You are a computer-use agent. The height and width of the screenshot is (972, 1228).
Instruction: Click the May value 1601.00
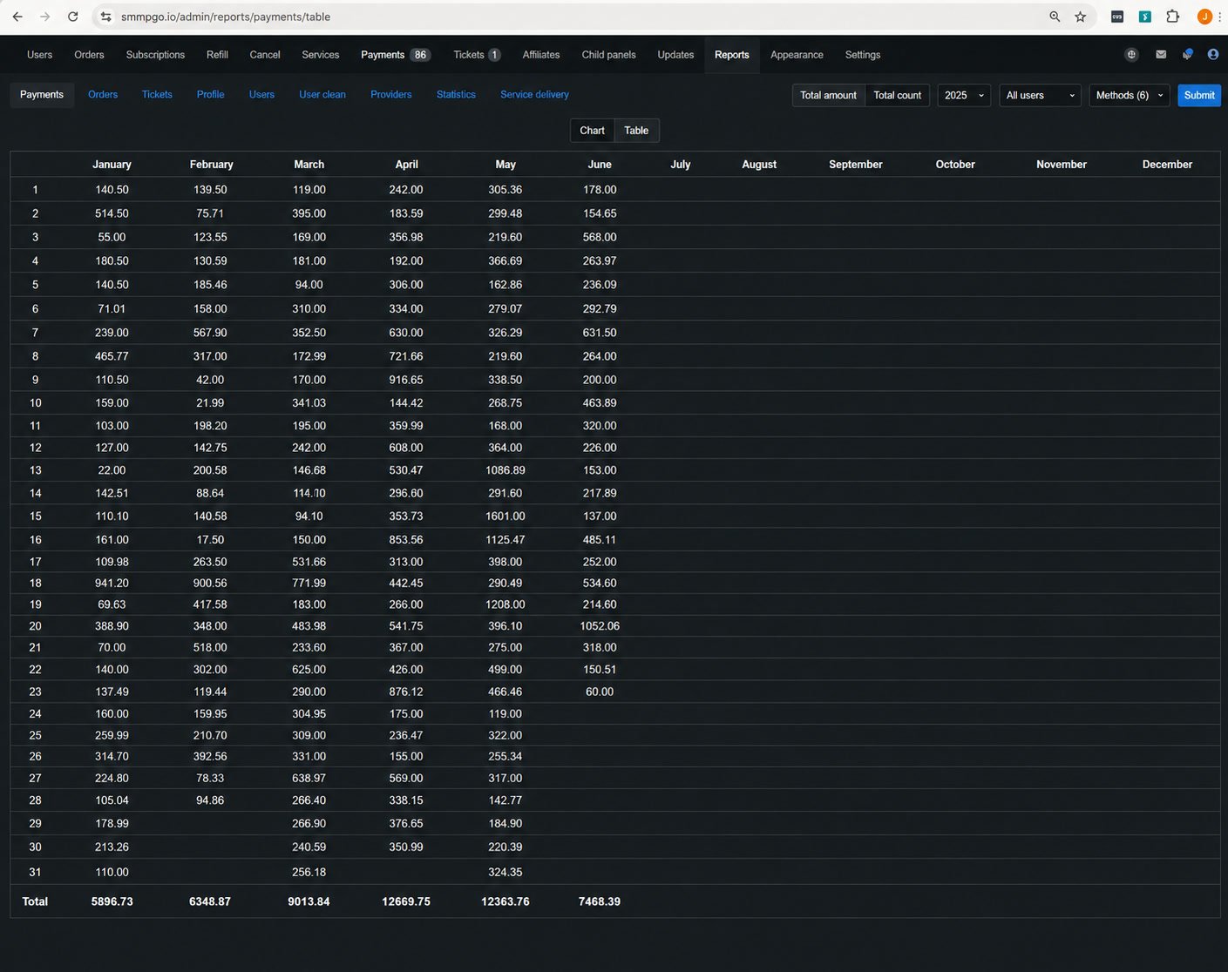[505, 516]
